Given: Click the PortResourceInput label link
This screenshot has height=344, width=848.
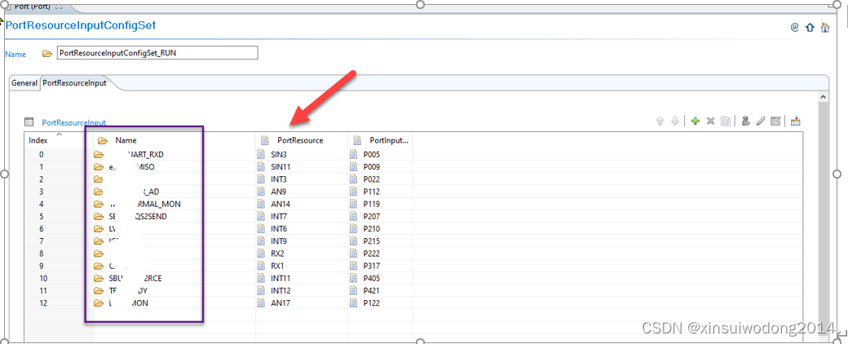Looking at the screenshot, I should [73, 123].
